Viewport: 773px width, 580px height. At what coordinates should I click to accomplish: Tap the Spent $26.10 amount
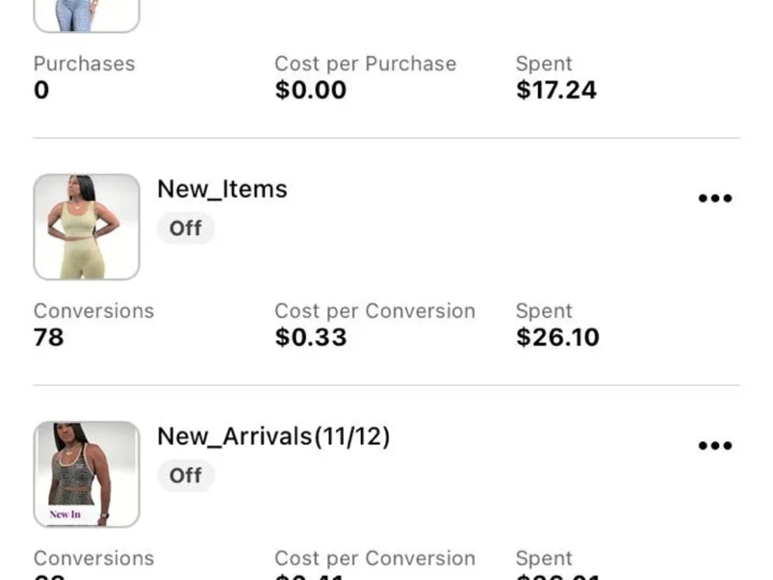click(x=557, y=337)
